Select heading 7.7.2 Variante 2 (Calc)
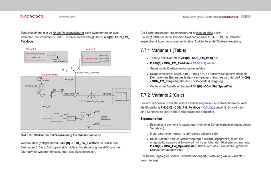Screen dimensions: 271x192 click(162, 95)
